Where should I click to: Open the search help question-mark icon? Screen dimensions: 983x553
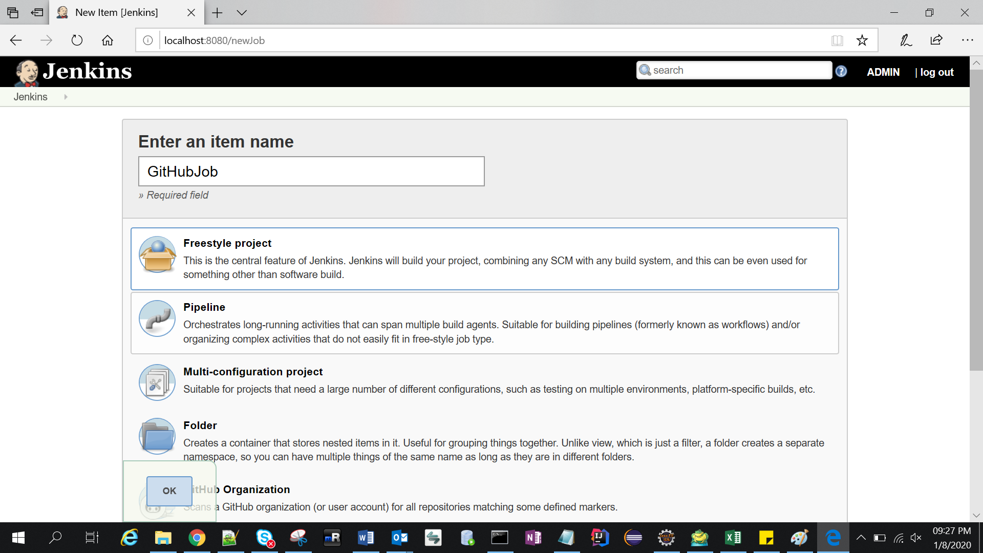[x=841, y=72]
